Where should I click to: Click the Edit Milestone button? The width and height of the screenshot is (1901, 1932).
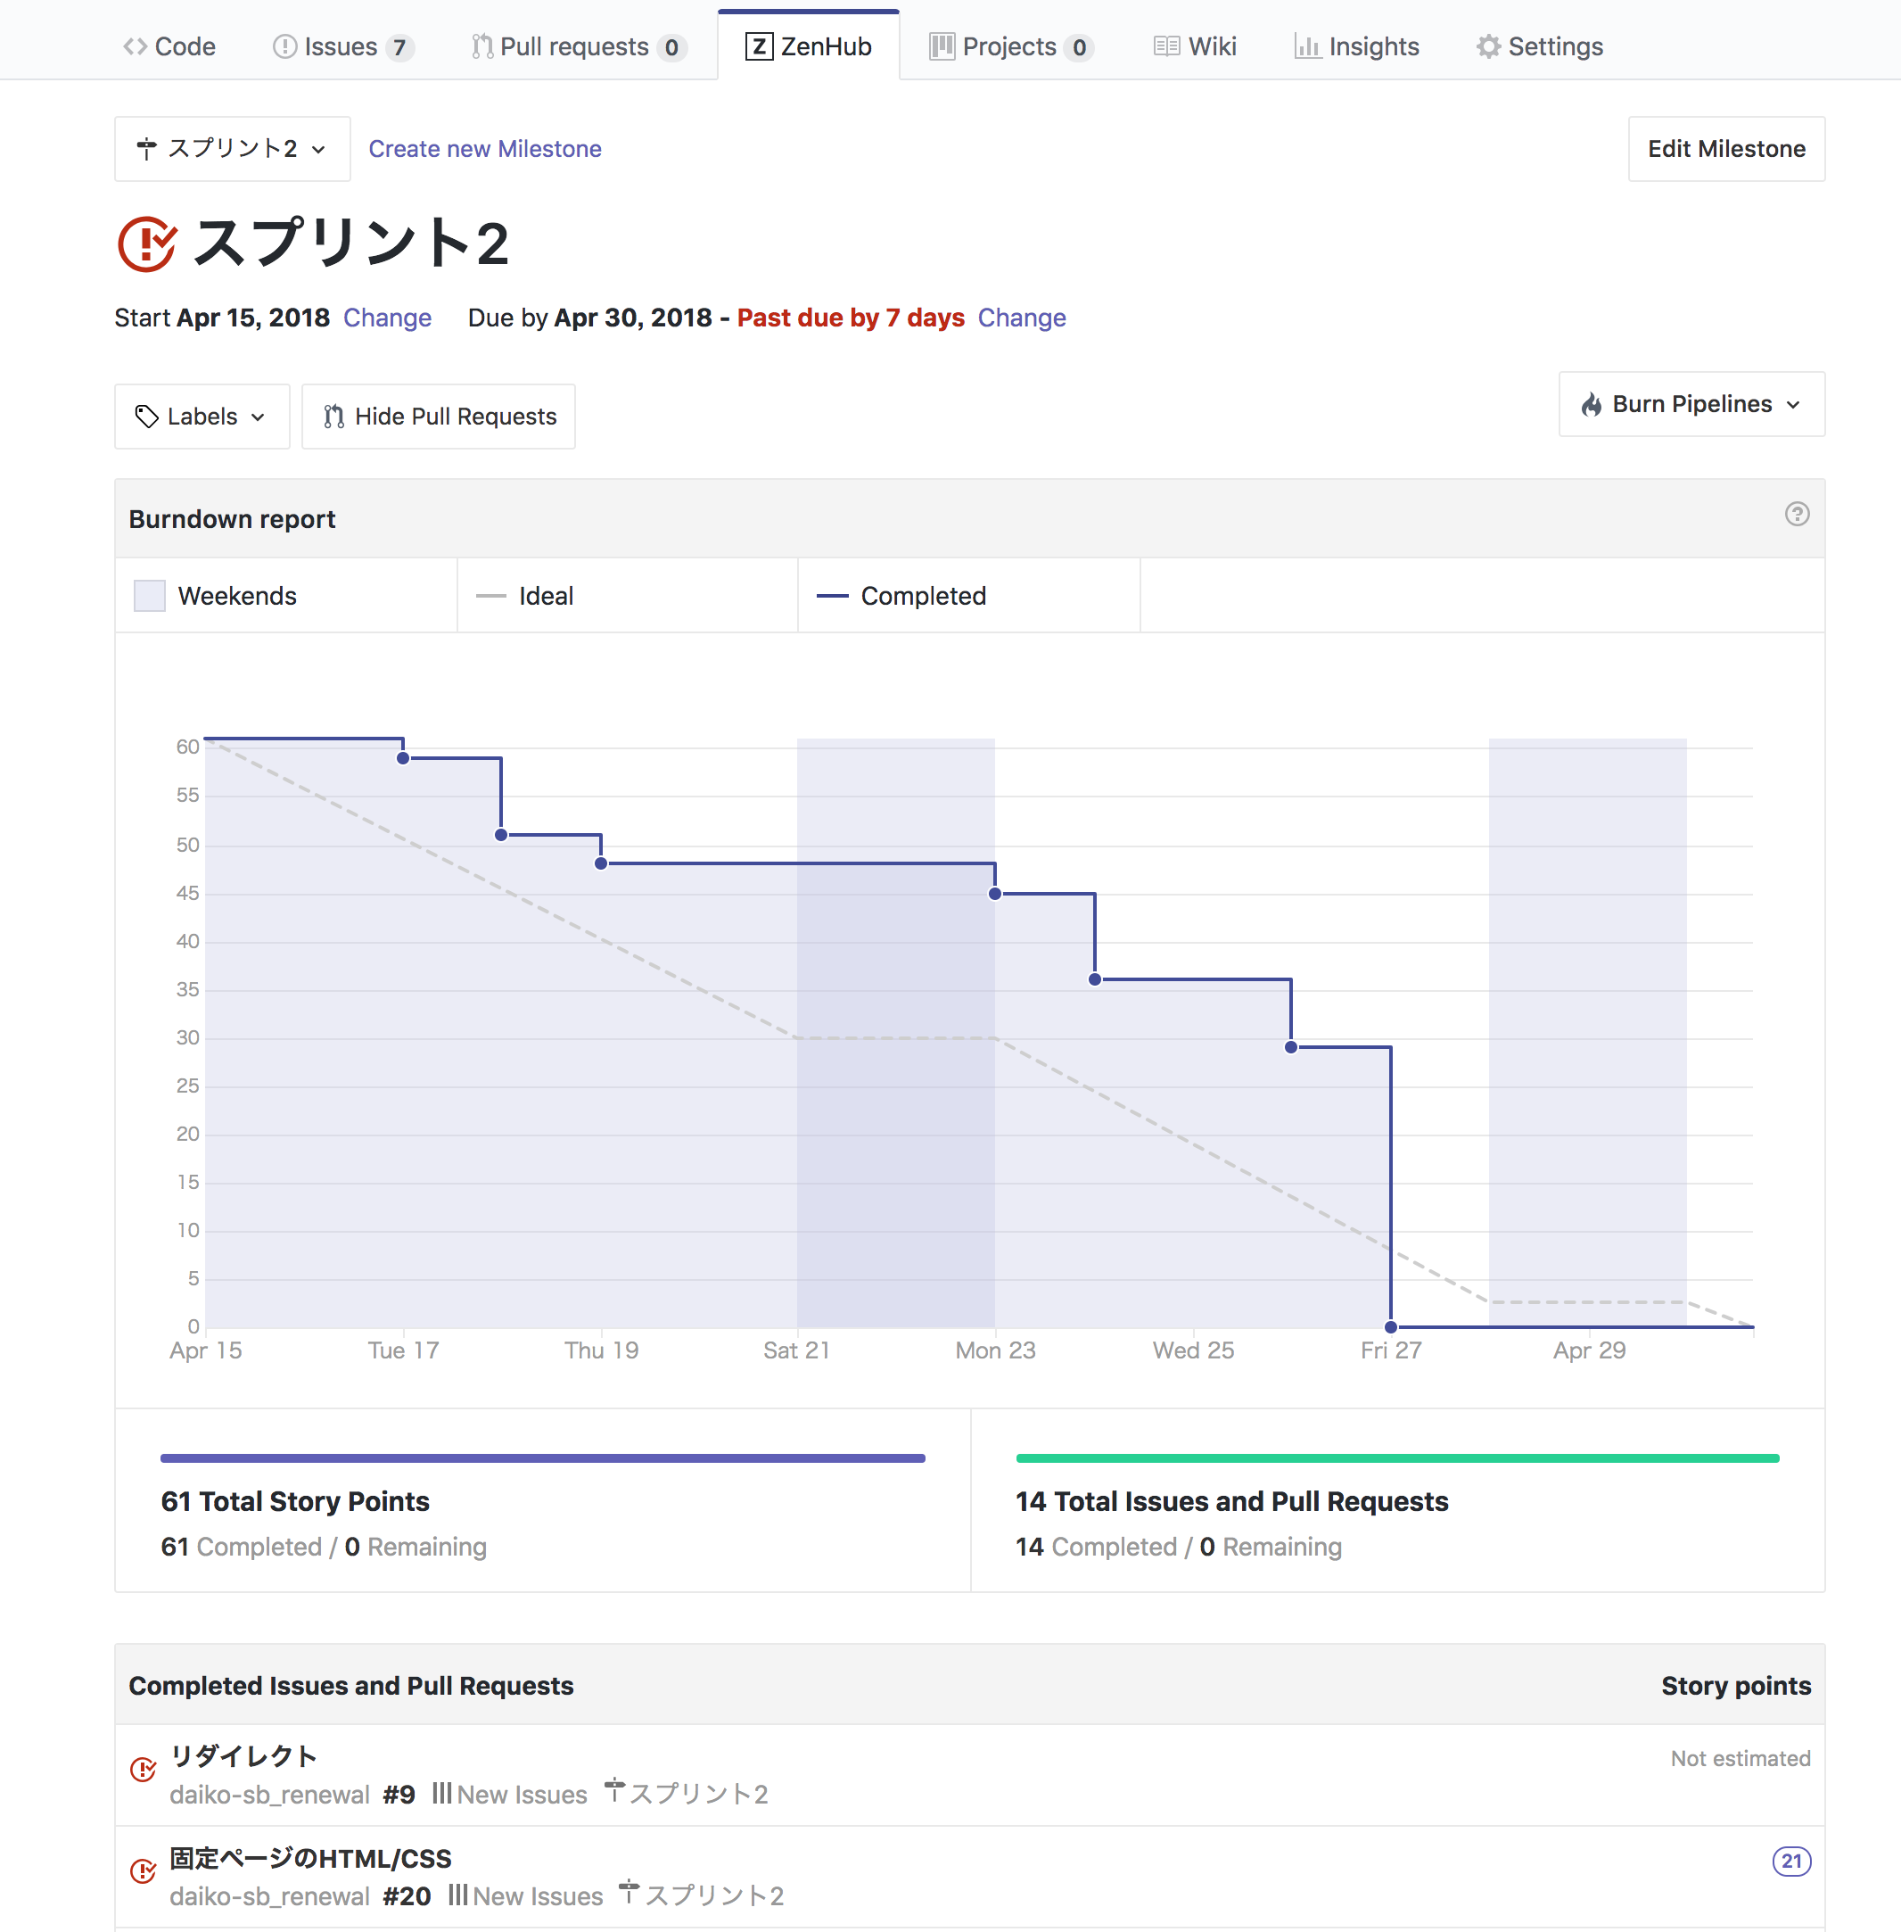click(x=1726, y=149)
